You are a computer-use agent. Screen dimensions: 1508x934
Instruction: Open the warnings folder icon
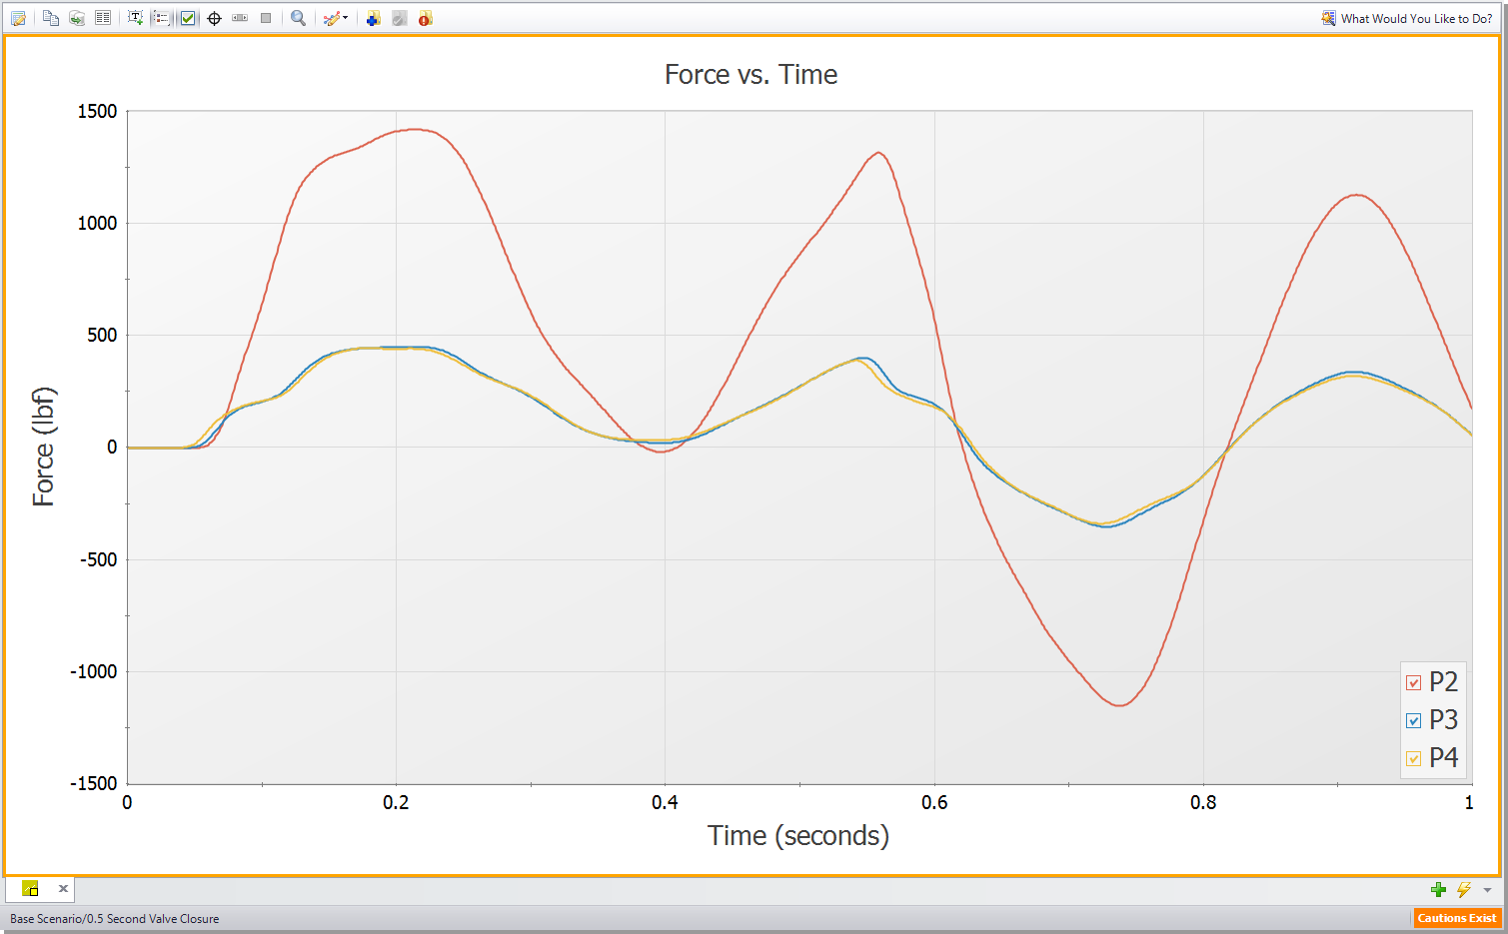pos(424,17)
